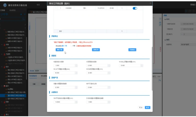This screenshot has width=196, height=117.
Task: Click the 选取文件 file selection button
Action: point(96,49)
